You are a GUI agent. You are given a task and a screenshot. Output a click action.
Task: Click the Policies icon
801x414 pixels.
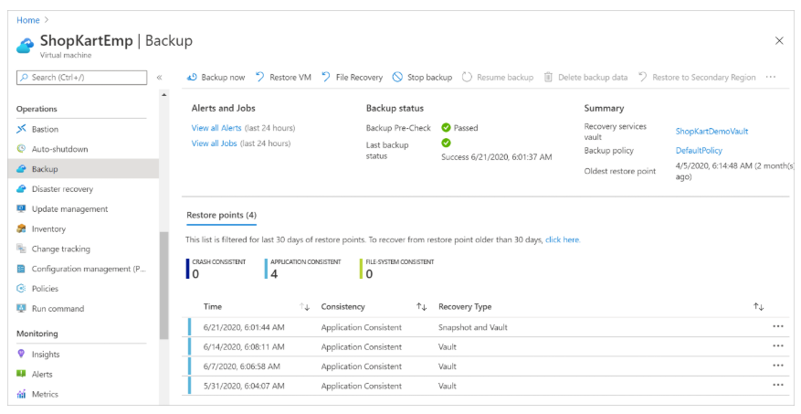click(21, 288)
